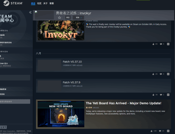Read the Invokyr Early Access announcement text

click(x=126, y=26)
